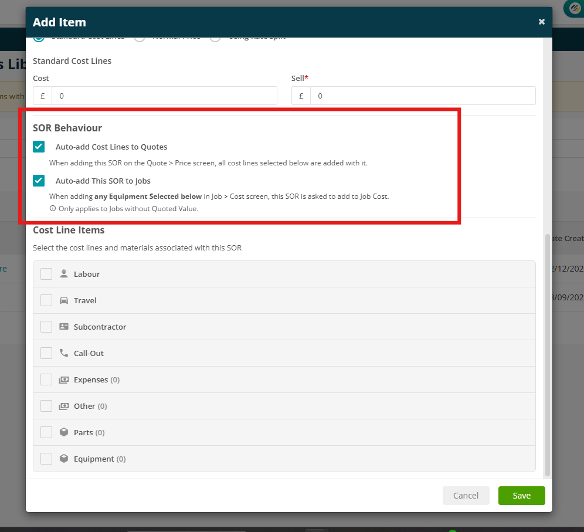Click the Labour person icon
Image resolution: width=584 pixels, height=532 pixels.
click(x=64, y=273)
